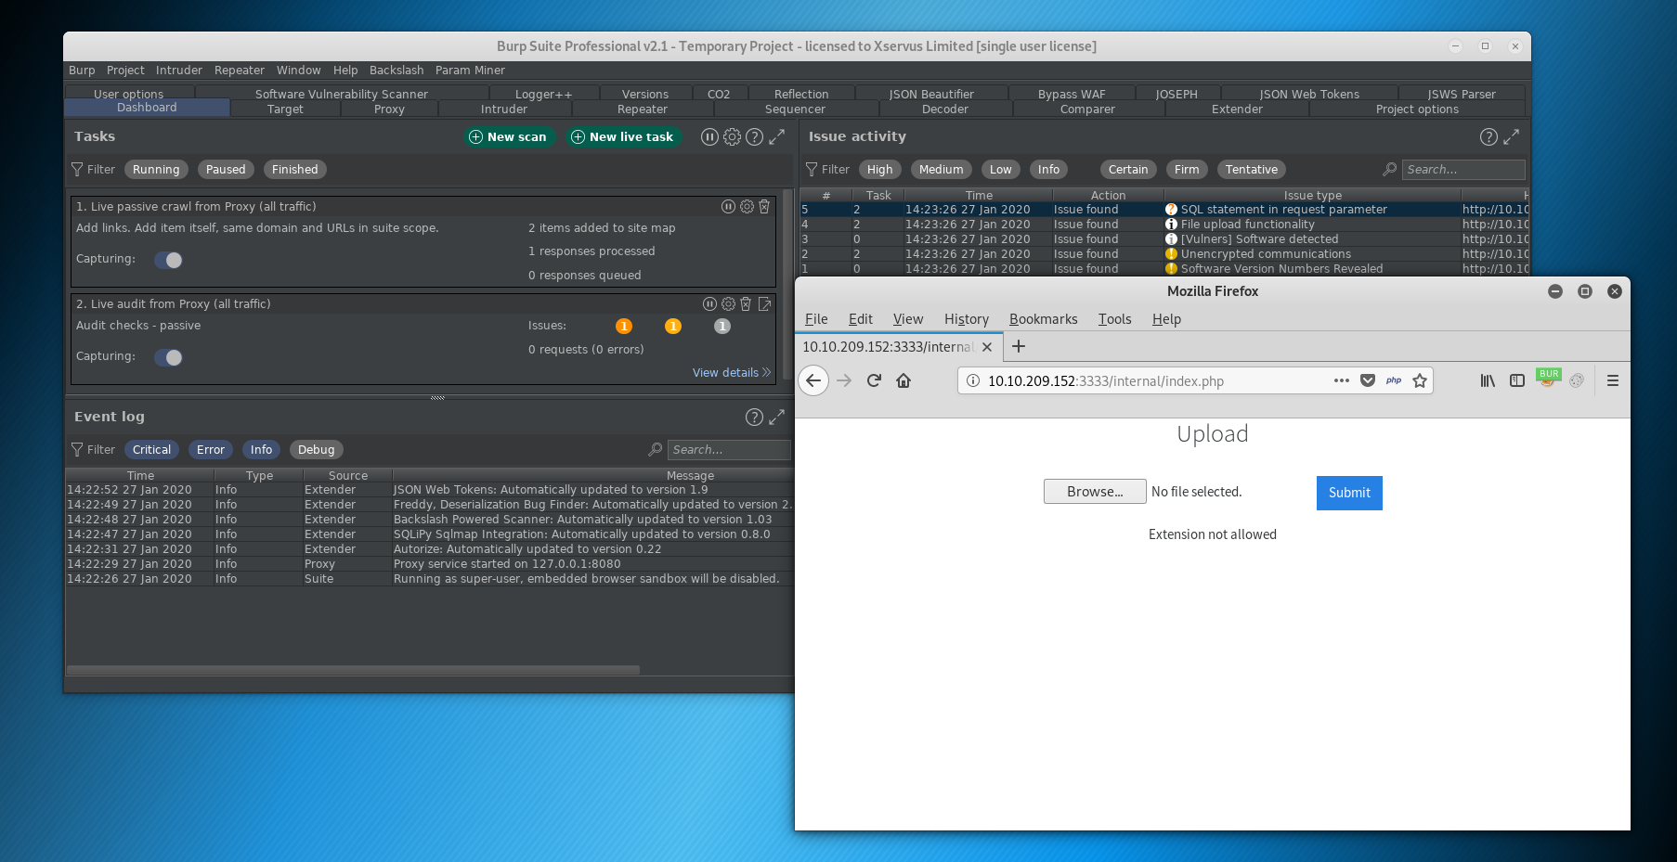Pause all tasks in Tasks panel header
This screenshot has height=862, width=1677.
[709, 136]
